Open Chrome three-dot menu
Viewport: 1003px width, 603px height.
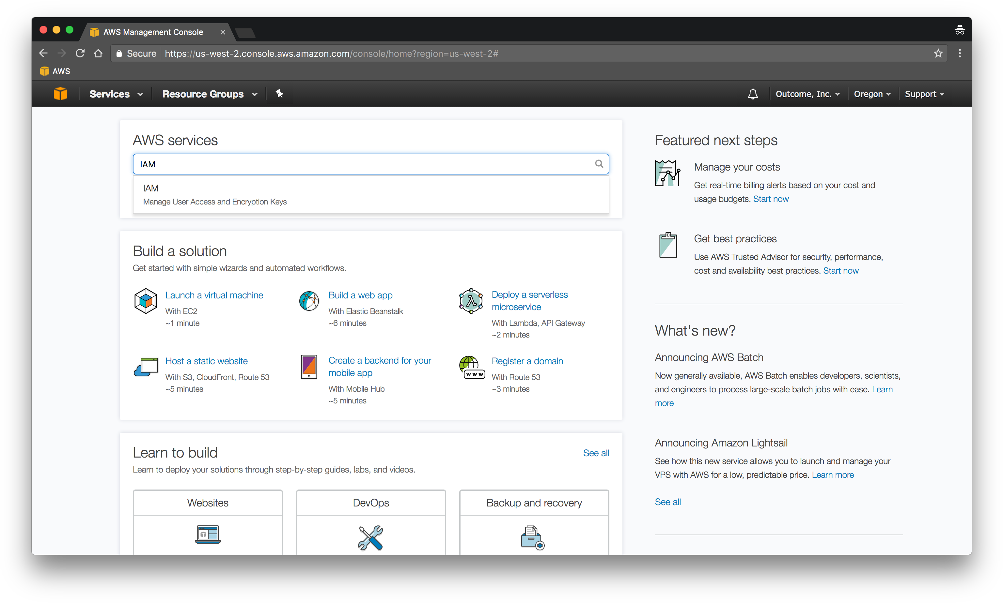click(960, 53)
